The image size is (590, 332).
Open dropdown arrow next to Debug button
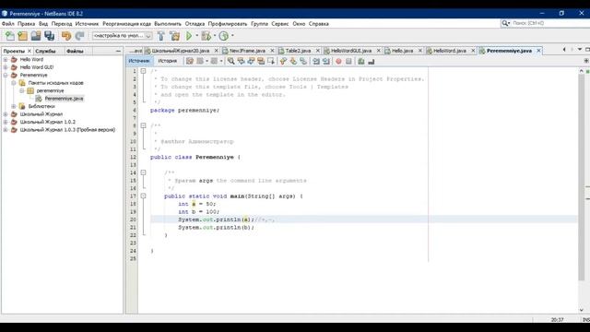point(215,36)
